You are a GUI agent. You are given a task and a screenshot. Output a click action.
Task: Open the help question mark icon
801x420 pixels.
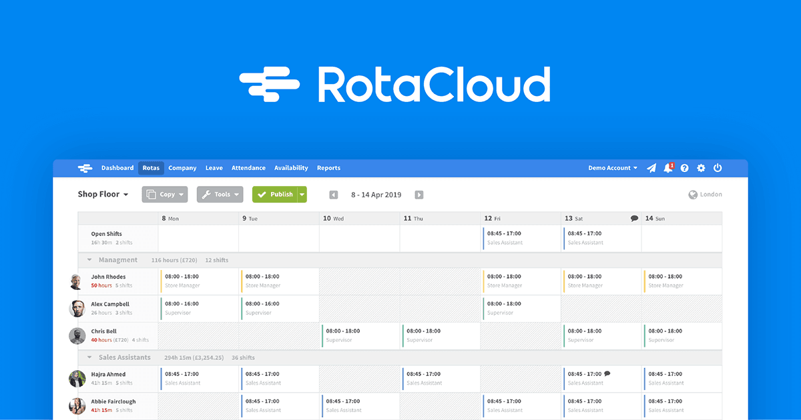pos(684,168)
